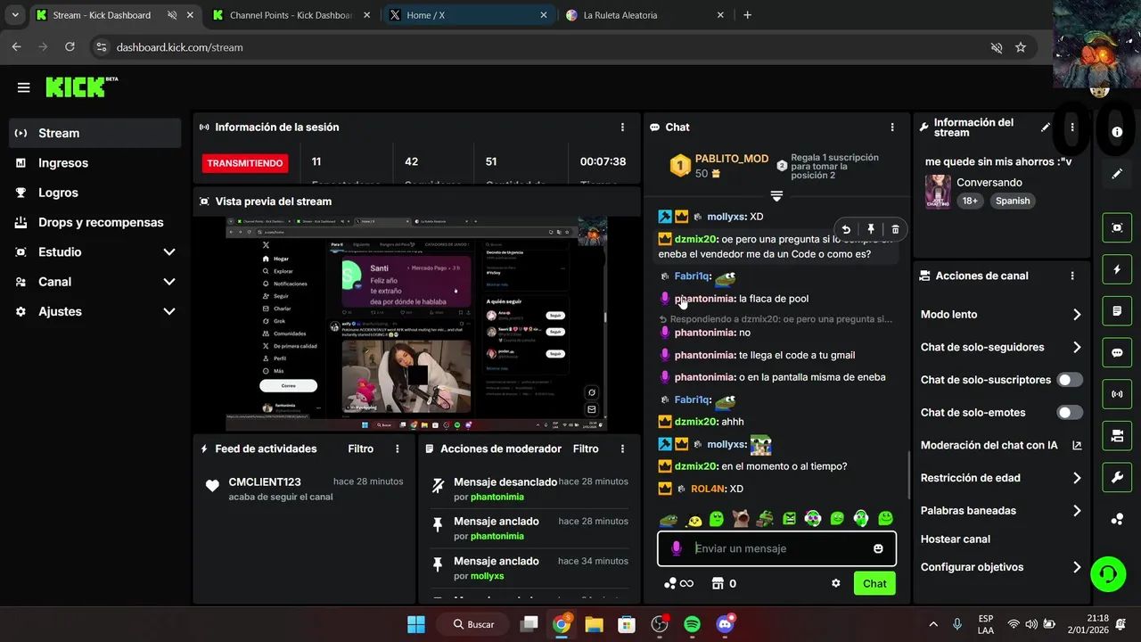
Task: Toggle Chat de solo-emotes switch
Action: (1069, 413)
